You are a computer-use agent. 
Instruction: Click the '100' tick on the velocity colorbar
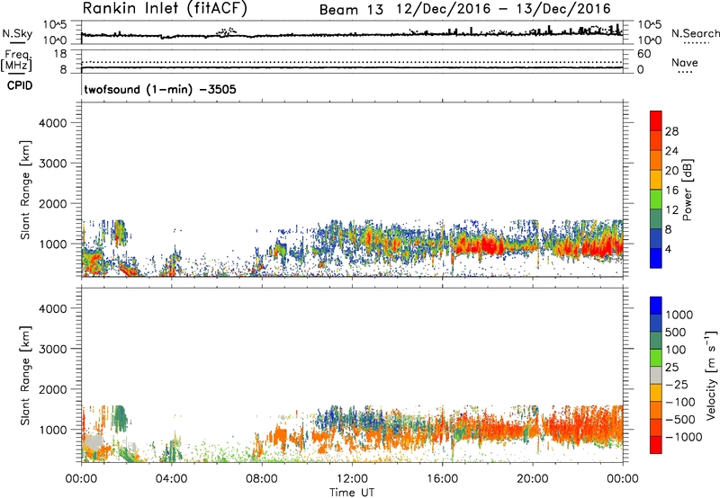(676, 350)
